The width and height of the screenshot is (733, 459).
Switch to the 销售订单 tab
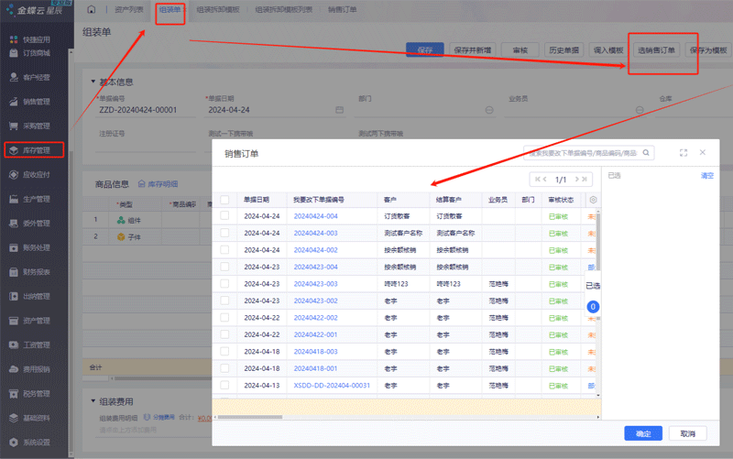coord(342,9)
